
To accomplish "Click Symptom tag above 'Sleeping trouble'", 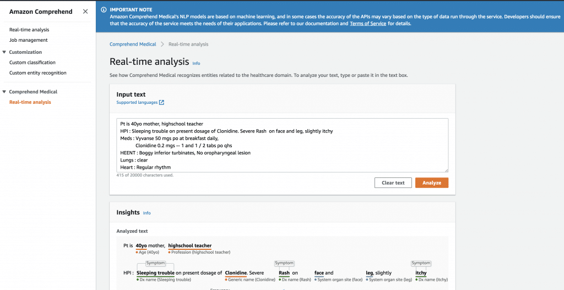I will 155,263.
